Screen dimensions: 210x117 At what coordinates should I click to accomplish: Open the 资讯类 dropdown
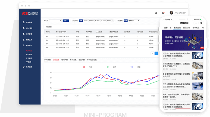pos(55,21)
